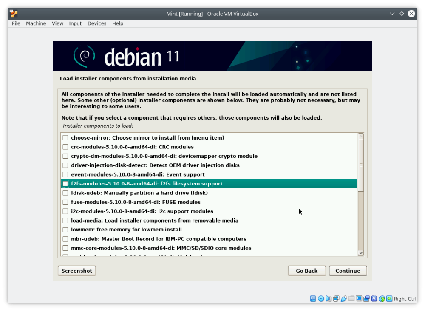
Task: Open the audio status icon
Action: click(x=329, y=299)
